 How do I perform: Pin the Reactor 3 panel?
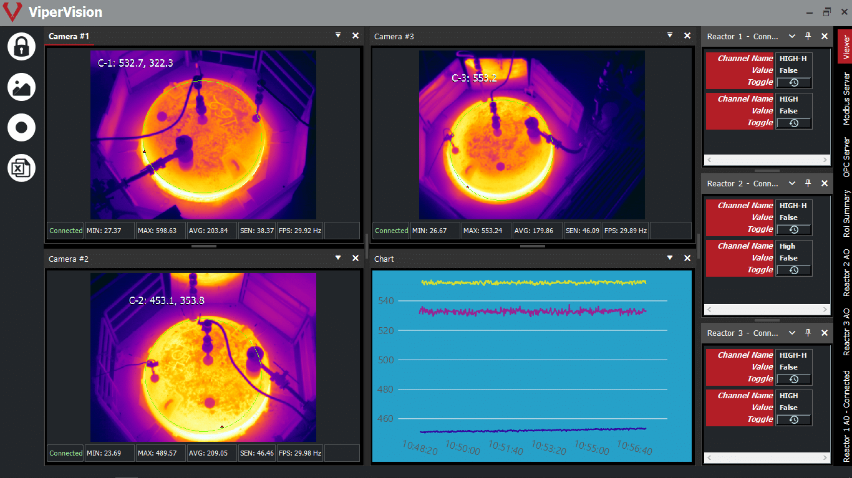pyautogui.click(x=808, y=333)
